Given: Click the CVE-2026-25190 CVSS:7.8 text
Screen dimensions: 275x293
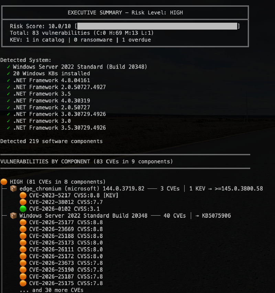Looking at the screenshot, I should [x=66, y=270].
